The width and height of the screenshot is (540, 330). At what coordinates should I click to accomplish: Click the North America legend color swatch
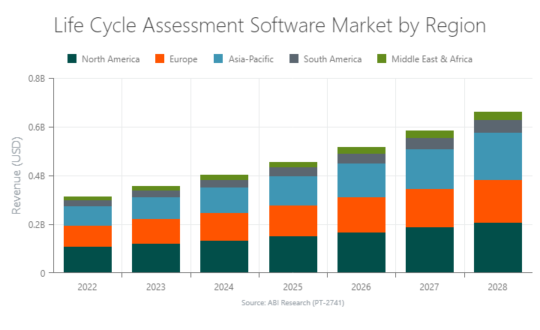72,58
